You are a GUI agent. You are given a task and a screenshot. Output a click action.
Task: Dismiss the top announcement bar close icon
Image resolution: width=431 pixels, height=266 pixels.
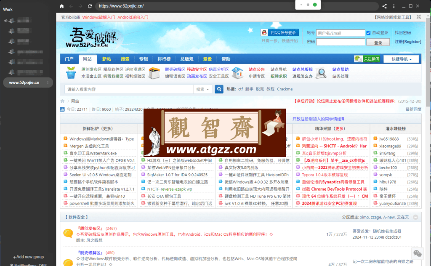coord(419,17)
